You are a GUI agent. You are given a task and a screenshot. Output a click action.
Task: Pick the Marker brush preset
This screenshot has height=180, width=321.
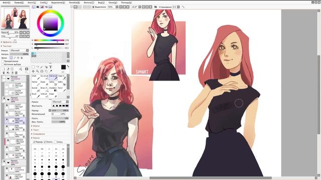click(36, 83)
